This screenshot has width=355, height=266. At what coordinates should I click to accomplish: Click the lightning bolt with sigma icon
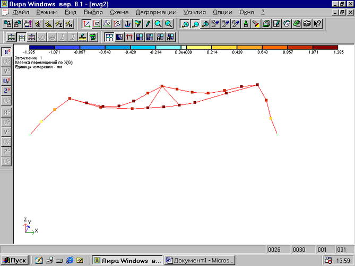(59, 24)
